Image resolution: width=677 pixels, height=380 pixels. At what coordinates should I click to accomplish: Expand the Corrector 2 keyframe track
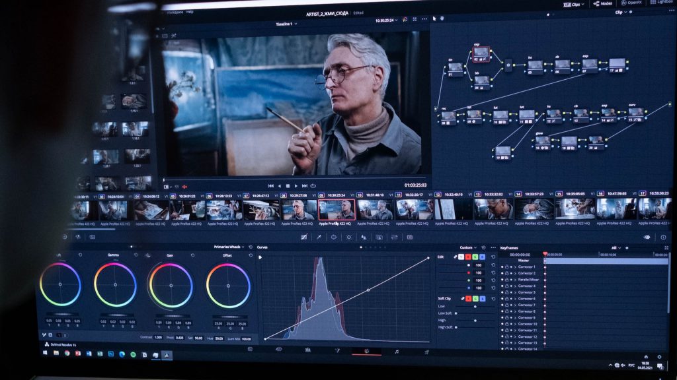pos(514,273)
